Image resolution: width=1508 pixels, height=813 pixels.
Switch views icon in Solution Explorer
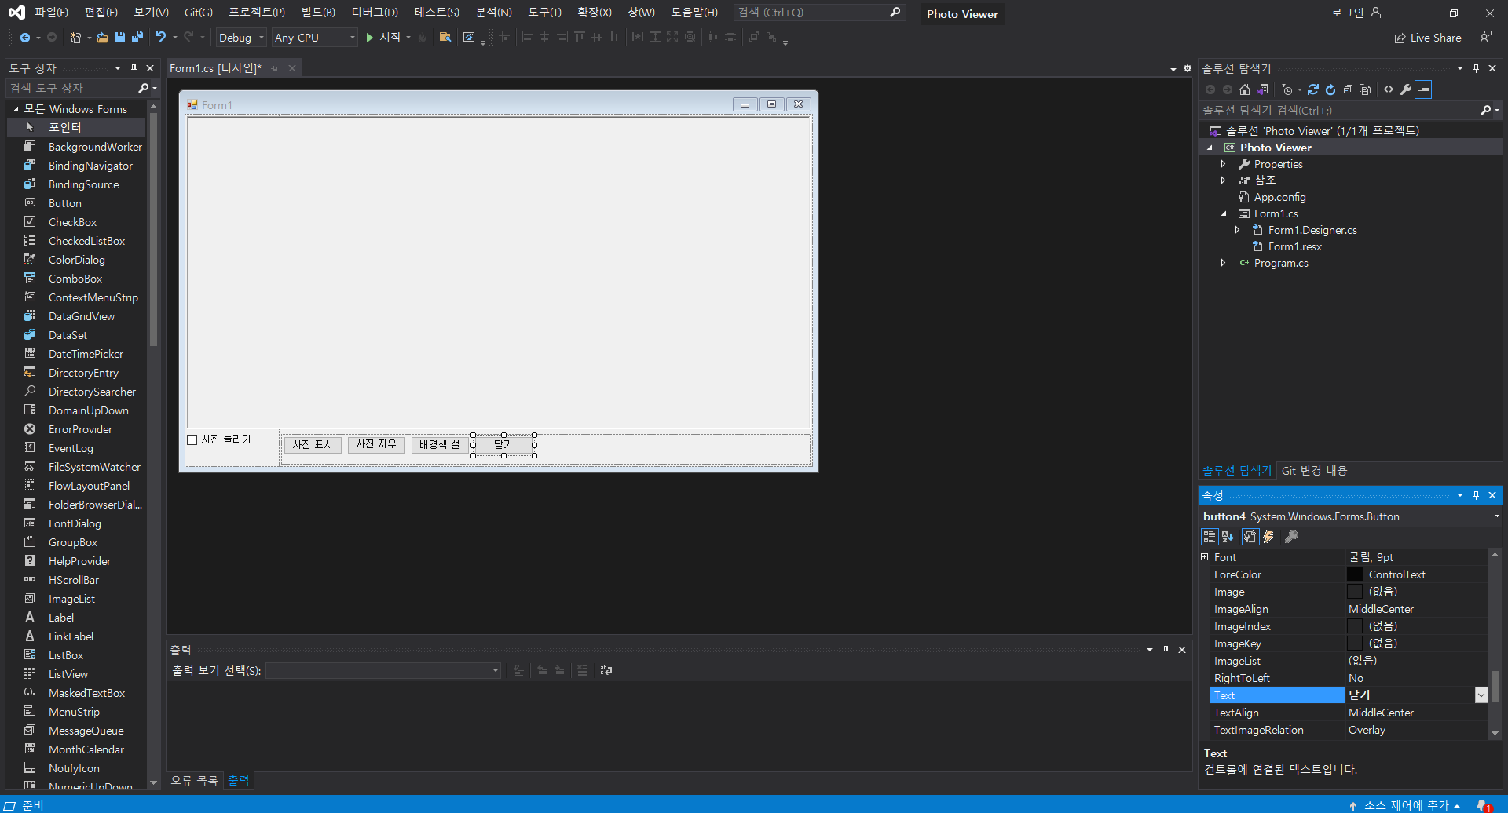tap(1262, 89)
